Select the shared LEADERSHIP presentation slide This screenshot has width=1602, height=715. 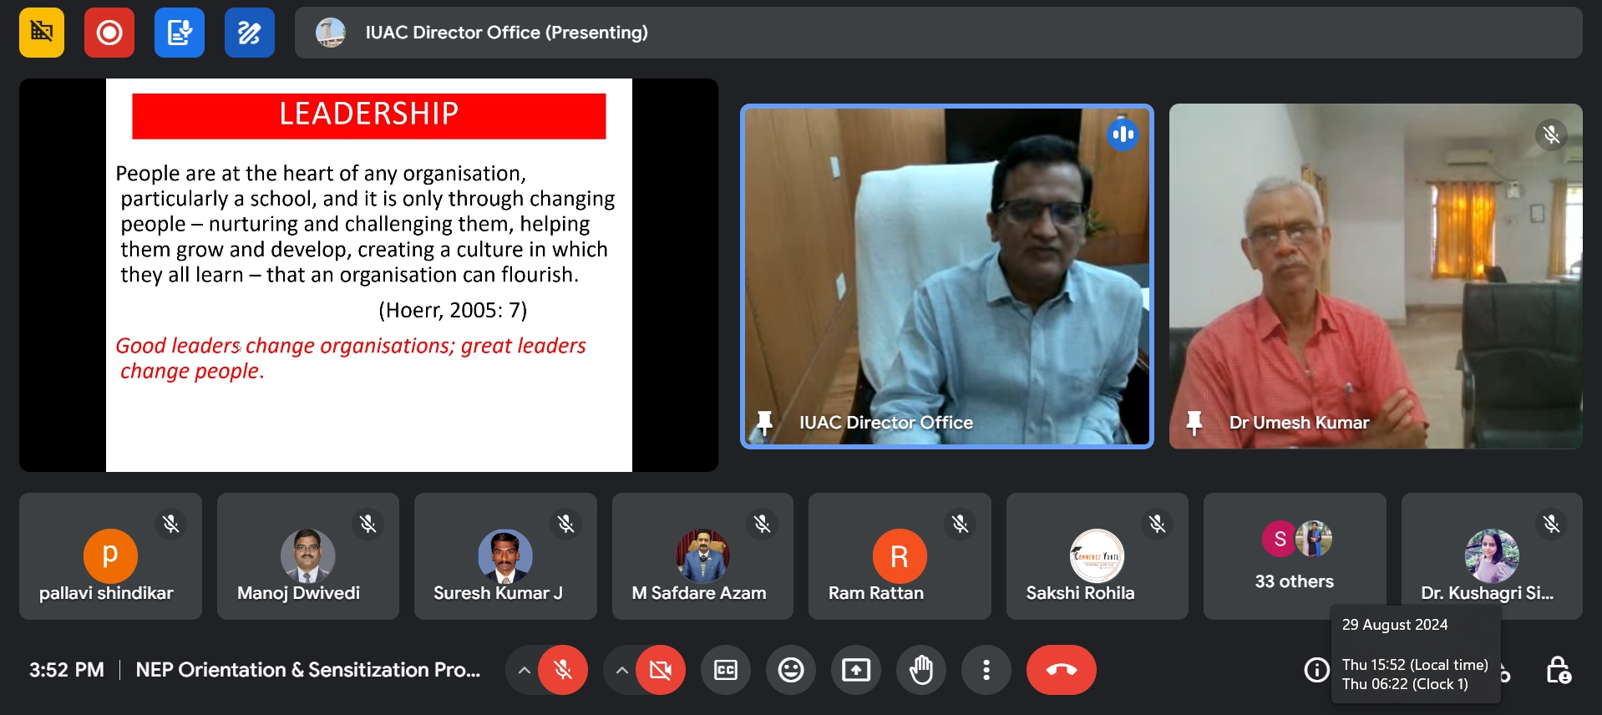pyautogui.click(x=368, y=276)
